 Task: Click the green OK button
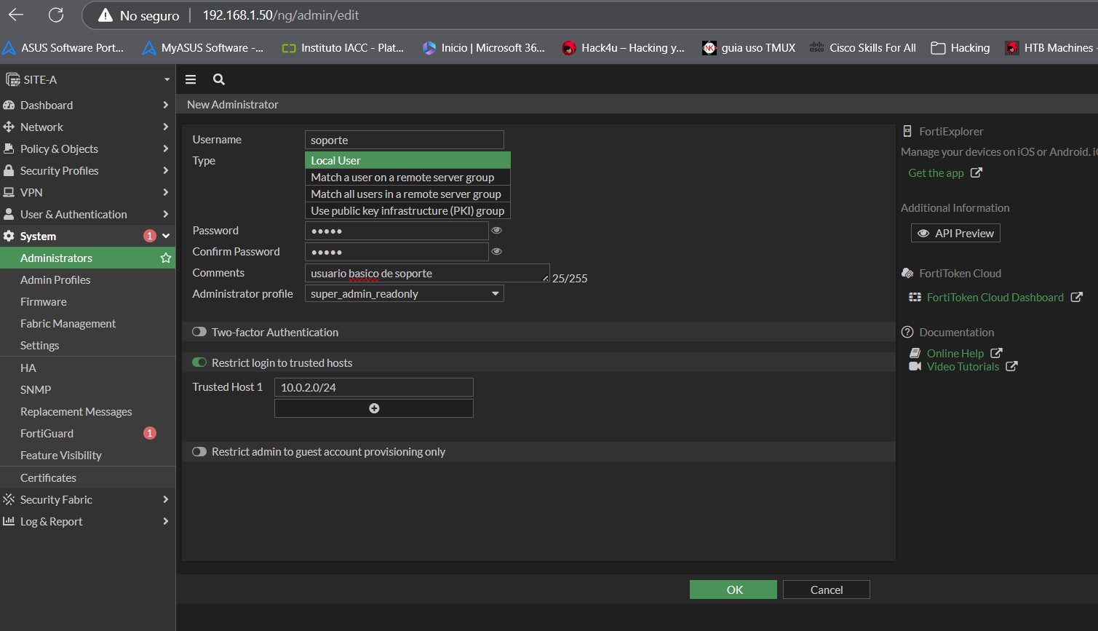(x=733, y=590)
